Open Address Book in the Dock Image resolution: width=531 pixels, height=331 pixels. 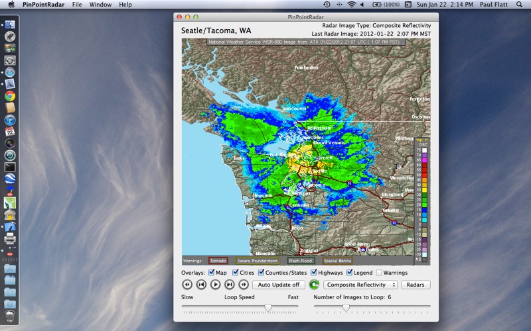tap(10, 108)
